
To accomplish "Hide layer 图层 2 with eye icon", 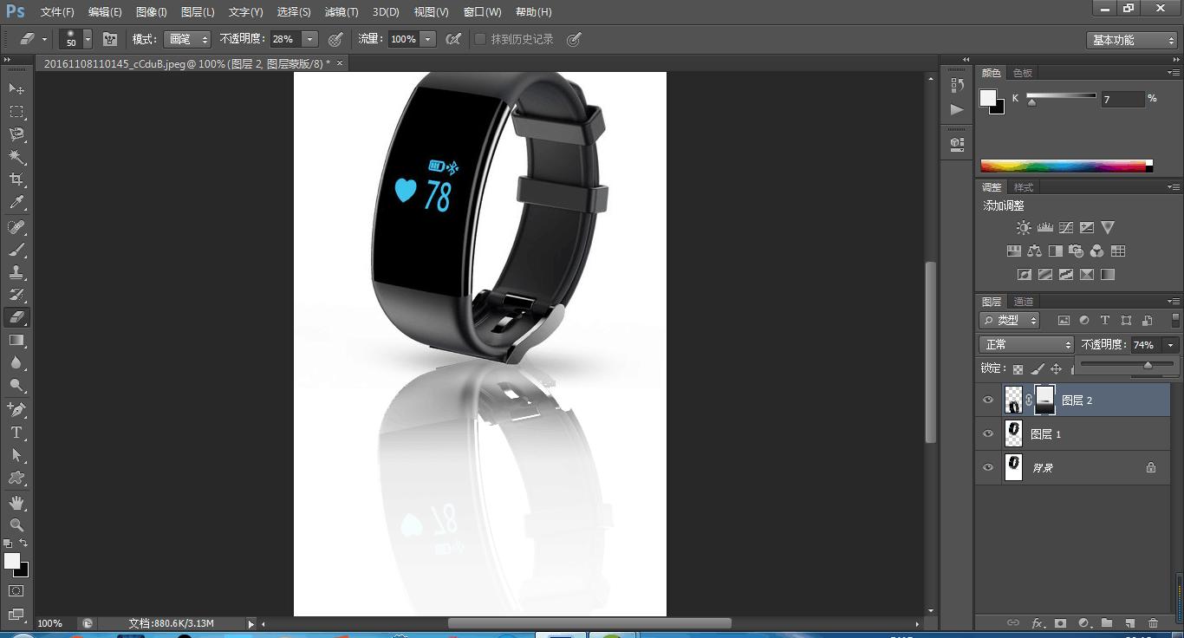I will click(988, 400).
